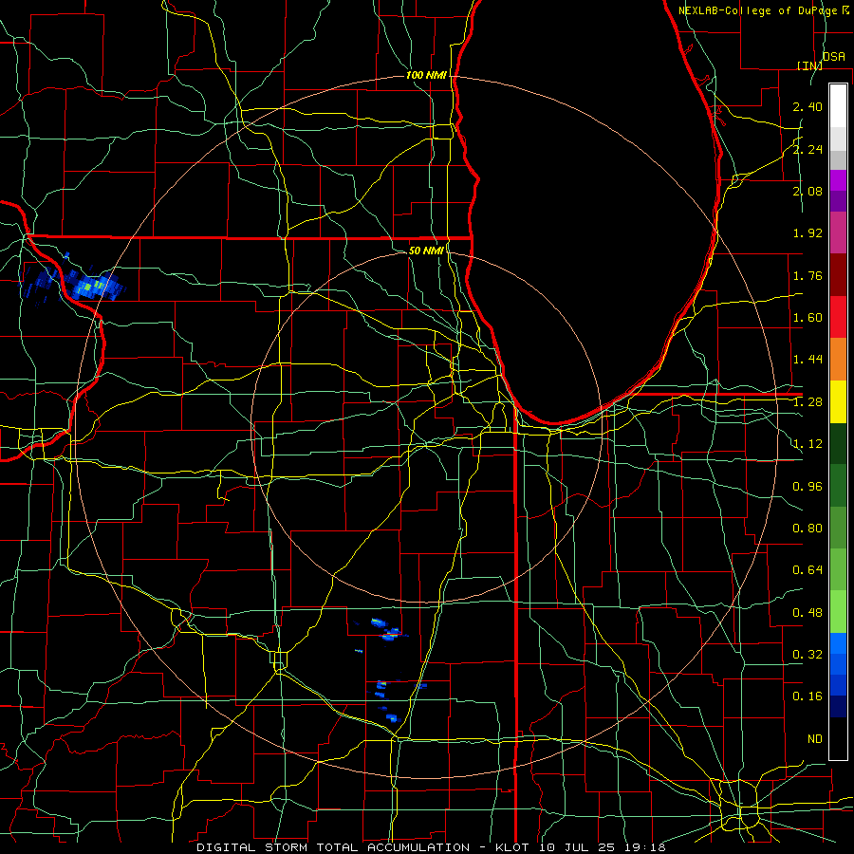The height and width of the screenshot is (854, 854).
Task: Click the 0.32 legend value
Action: pyautogui.click(x=808, y=655)
